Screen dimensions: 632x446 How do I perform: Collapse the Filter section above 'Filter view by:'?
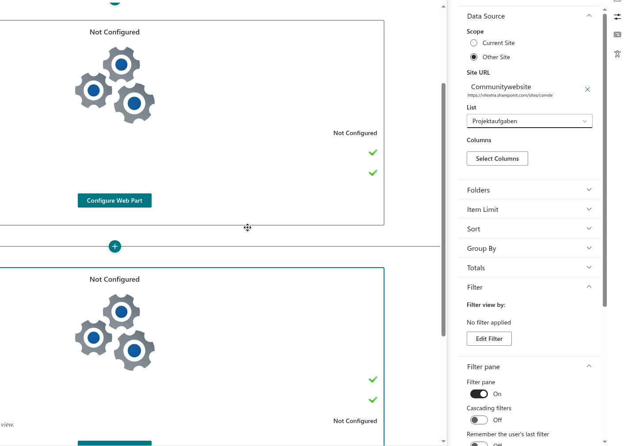click(x=529, y=287)
